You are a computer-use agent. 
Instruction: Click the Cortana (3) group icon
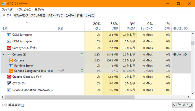coord(9,54)
